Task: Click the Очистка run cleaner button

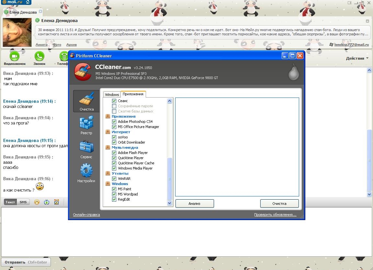Action: point(279,204)
